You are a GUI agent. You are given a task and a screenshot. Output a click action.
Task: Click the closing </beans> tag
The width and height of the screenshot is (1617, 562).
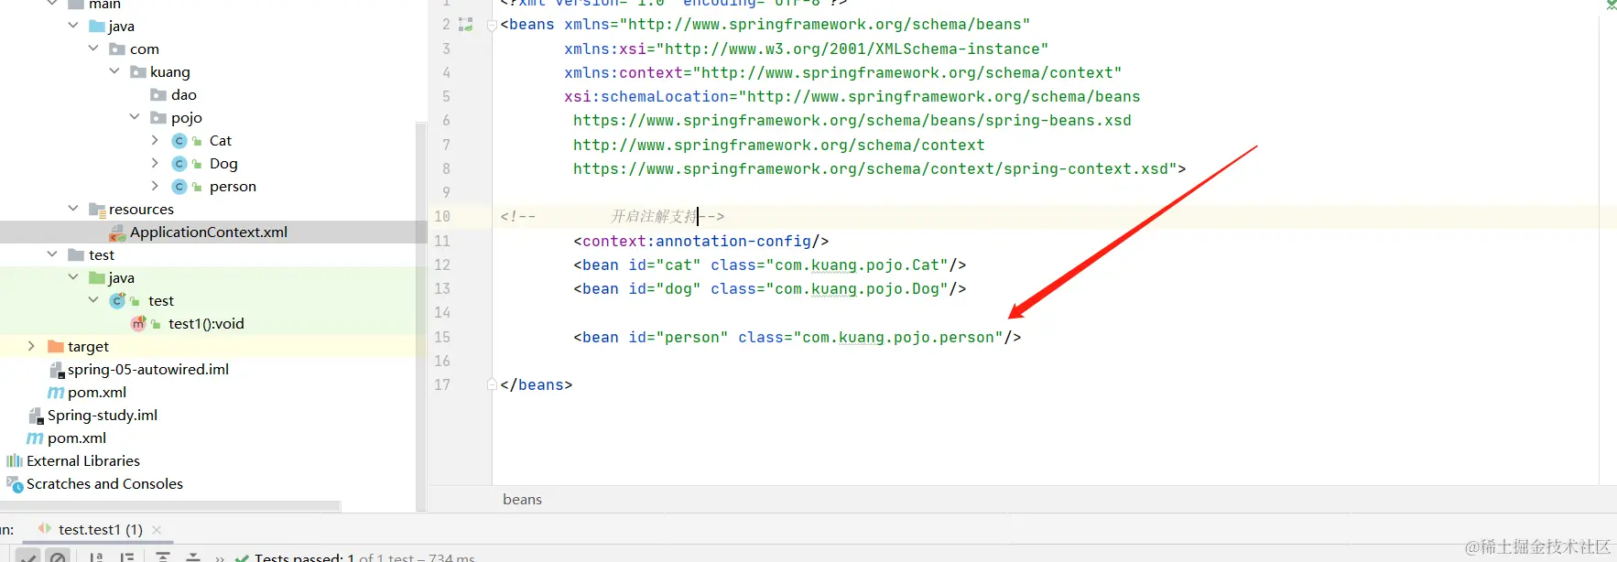click(536, 385)
